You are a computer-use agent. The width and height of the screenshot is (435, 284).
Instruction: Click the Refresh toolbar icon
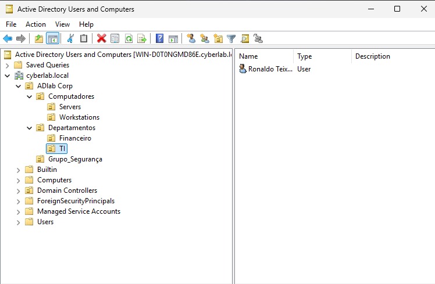(x=129, y=38)
